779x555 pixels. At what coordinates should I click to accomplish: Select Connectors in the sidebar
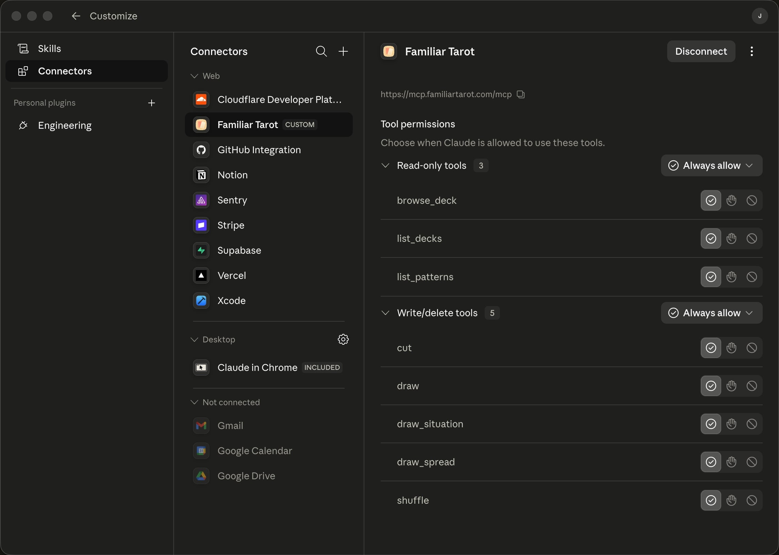[x=87, y=71]
